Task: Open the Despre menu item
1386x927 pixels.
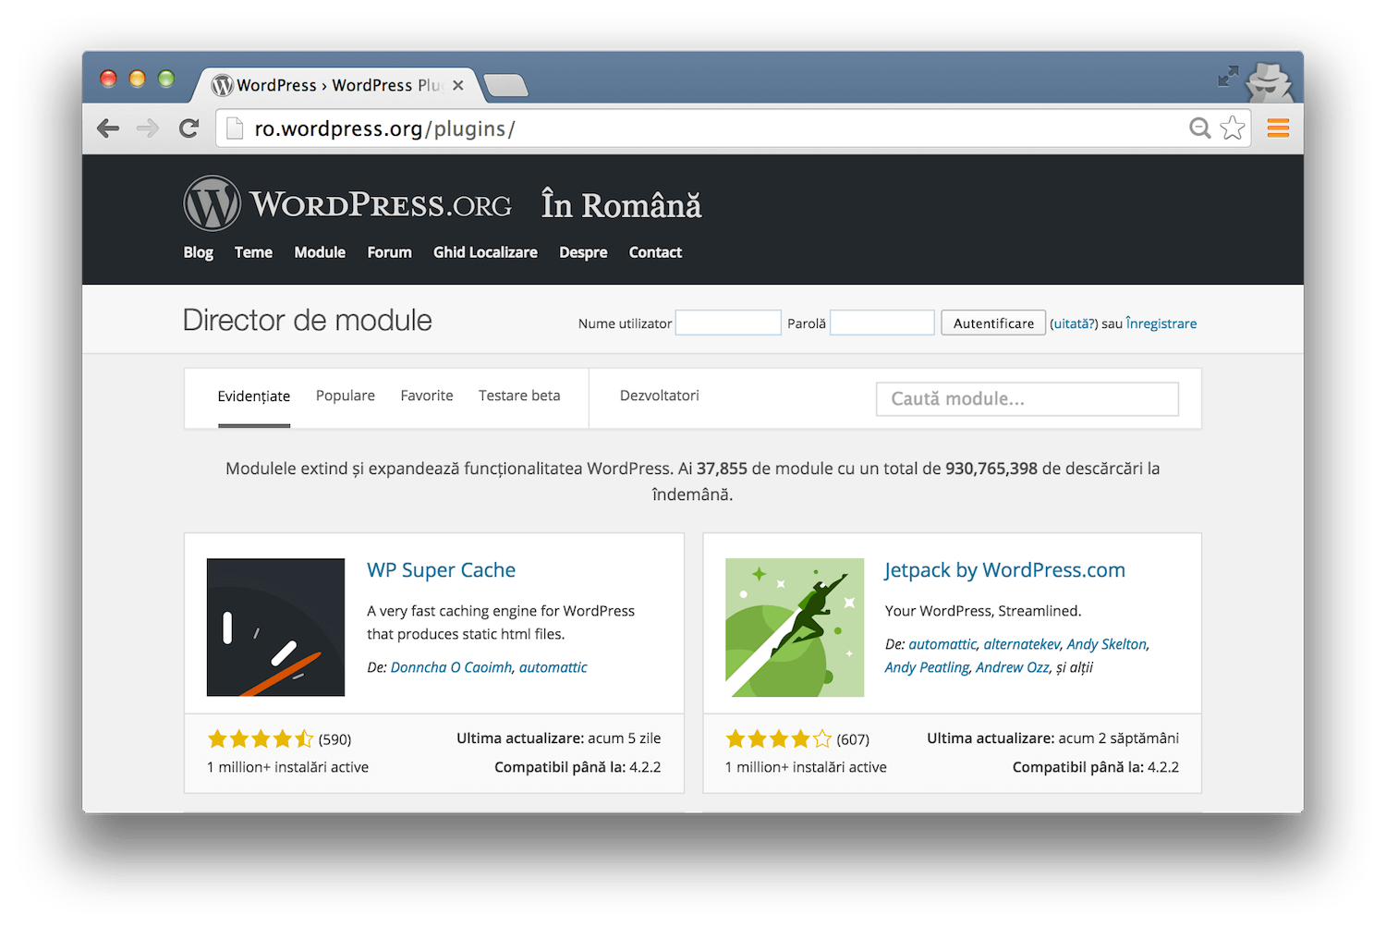Action: click(x=583, y=252)
